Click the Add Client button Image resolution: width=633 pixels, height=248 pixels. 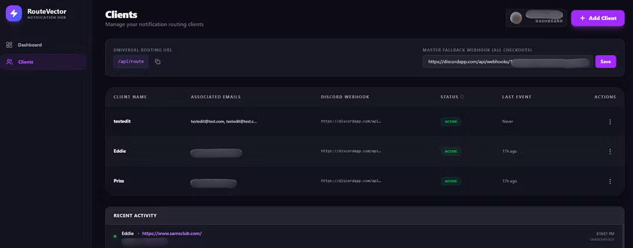pyautogui.click(x=597, y=18)
